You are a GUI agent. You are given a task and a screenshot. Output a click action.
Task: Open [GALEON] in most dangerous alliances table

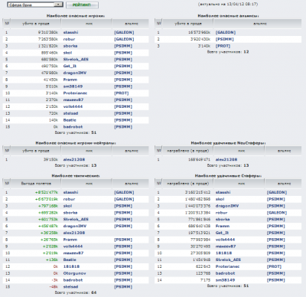226,32
